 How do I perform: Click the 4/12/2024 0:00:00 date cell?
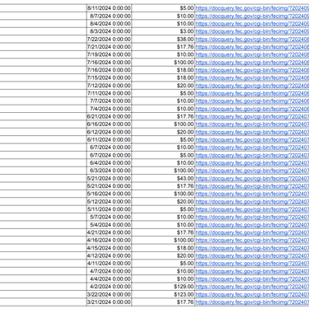point(109,255)
